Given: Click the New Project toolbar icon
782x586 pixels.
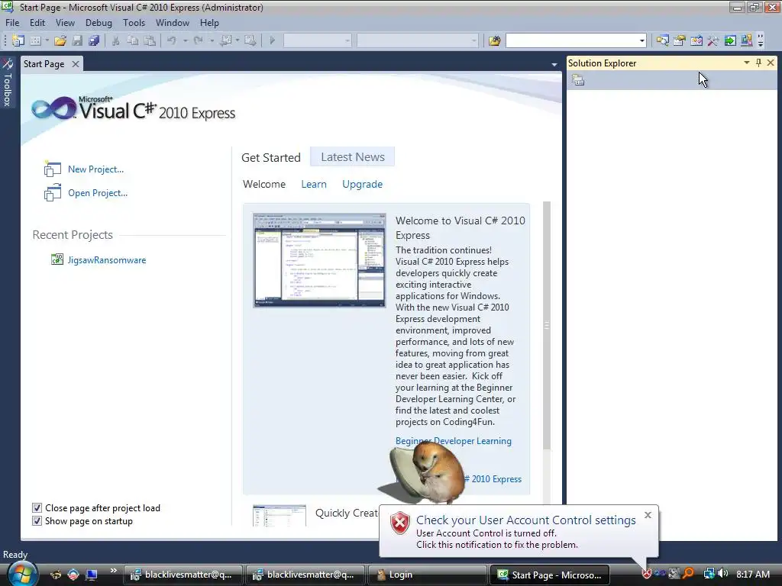Looking at the screenshot, I should click(x=18, y=40).
